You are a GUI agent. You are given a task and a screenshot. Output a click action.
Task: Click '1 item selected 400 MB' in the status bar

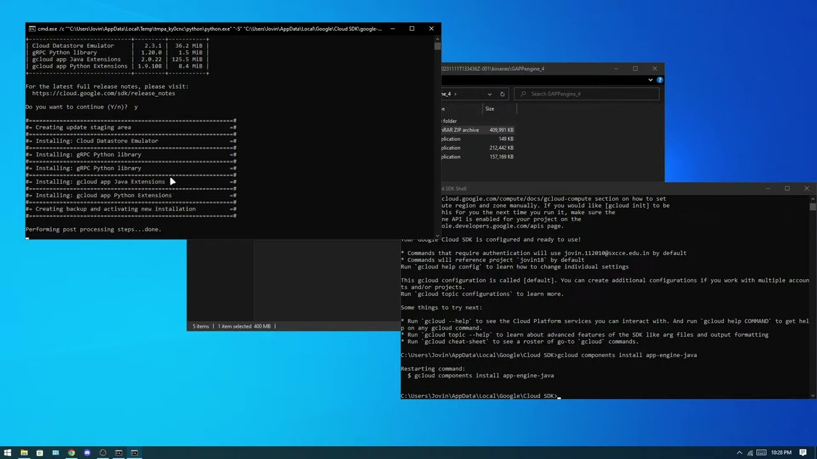click(x=244, y=326)
